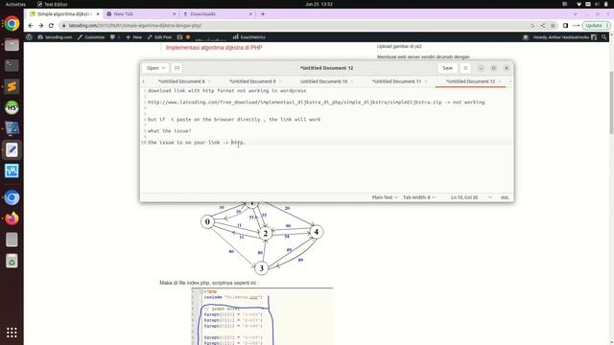Open the Trash in the dock
Image resolution: width=614 pixels, height=345 pixels.
tap(12, 261)
